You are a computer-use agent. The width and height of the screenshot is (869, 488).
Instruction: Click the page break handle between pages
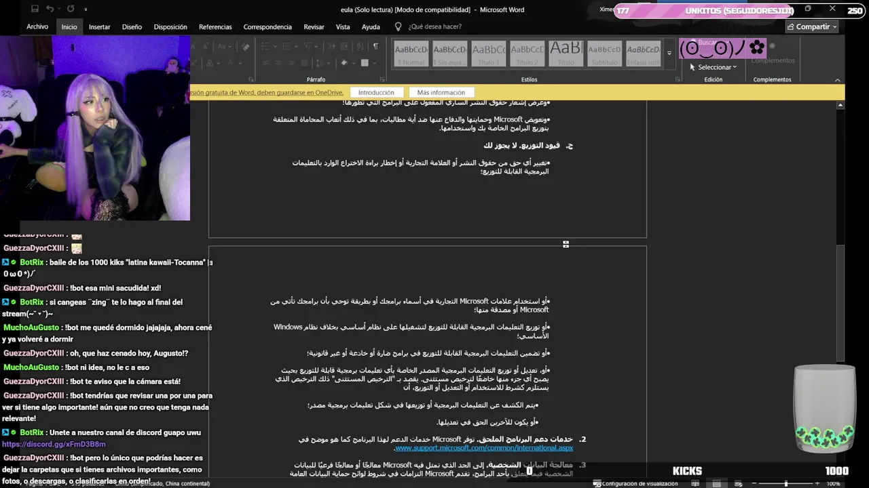(566, 244)
